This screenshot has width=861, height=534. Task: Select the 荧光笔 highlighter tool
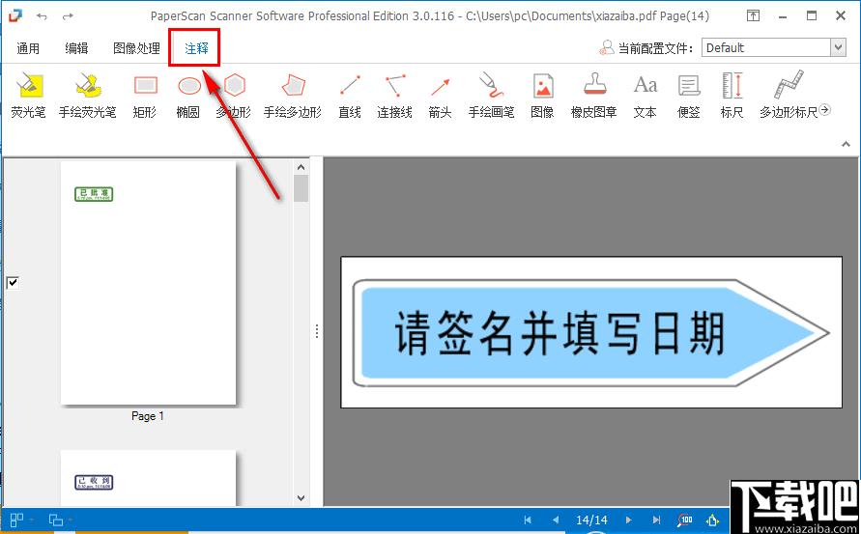coord(28,96)
